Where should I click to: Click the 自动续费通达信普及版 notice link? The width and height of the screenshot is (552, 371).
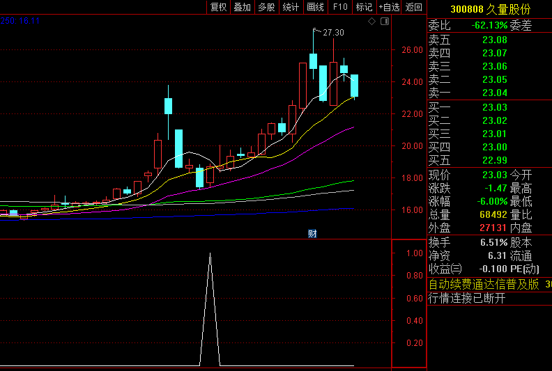pyautogui.click(x=484, y=284)
